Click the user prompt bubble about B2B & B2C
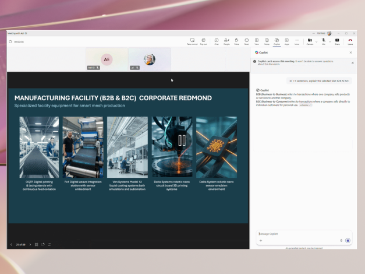 pyautogui.click(x=319, y=81)
